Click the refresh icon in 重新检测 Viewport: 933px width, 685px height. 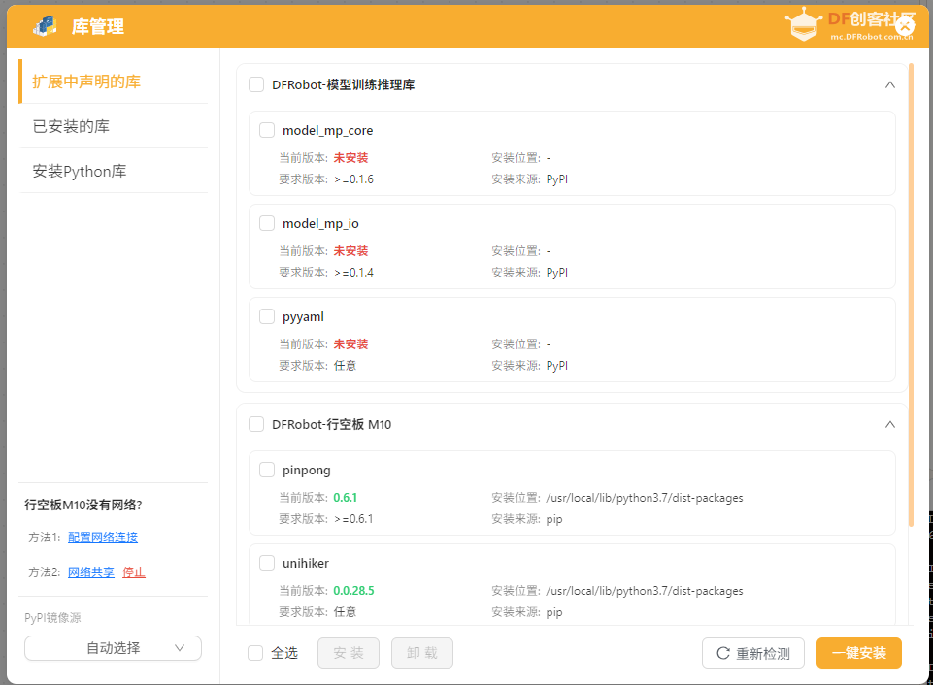723,653
